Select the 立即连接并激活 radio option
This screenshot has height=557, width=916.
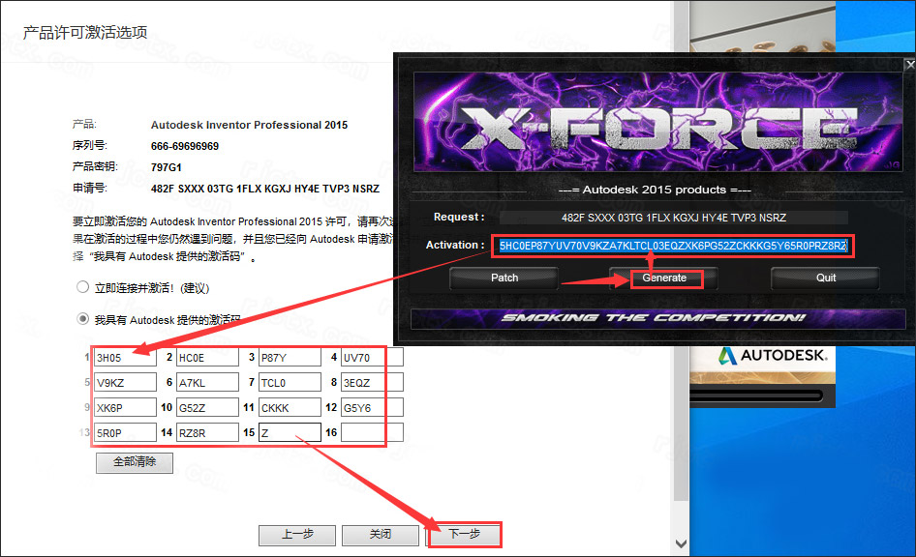[83, 287]
